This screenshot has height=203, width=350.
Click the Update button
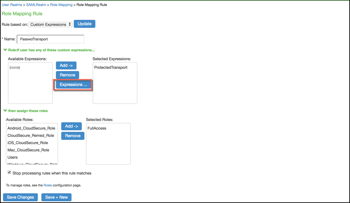click(x=85, y=24)
